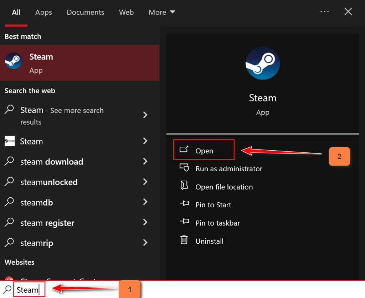The width and height of the screenshot is (365, 298).
Task: Click the Open file location folder icon
Action: point(184,186)
